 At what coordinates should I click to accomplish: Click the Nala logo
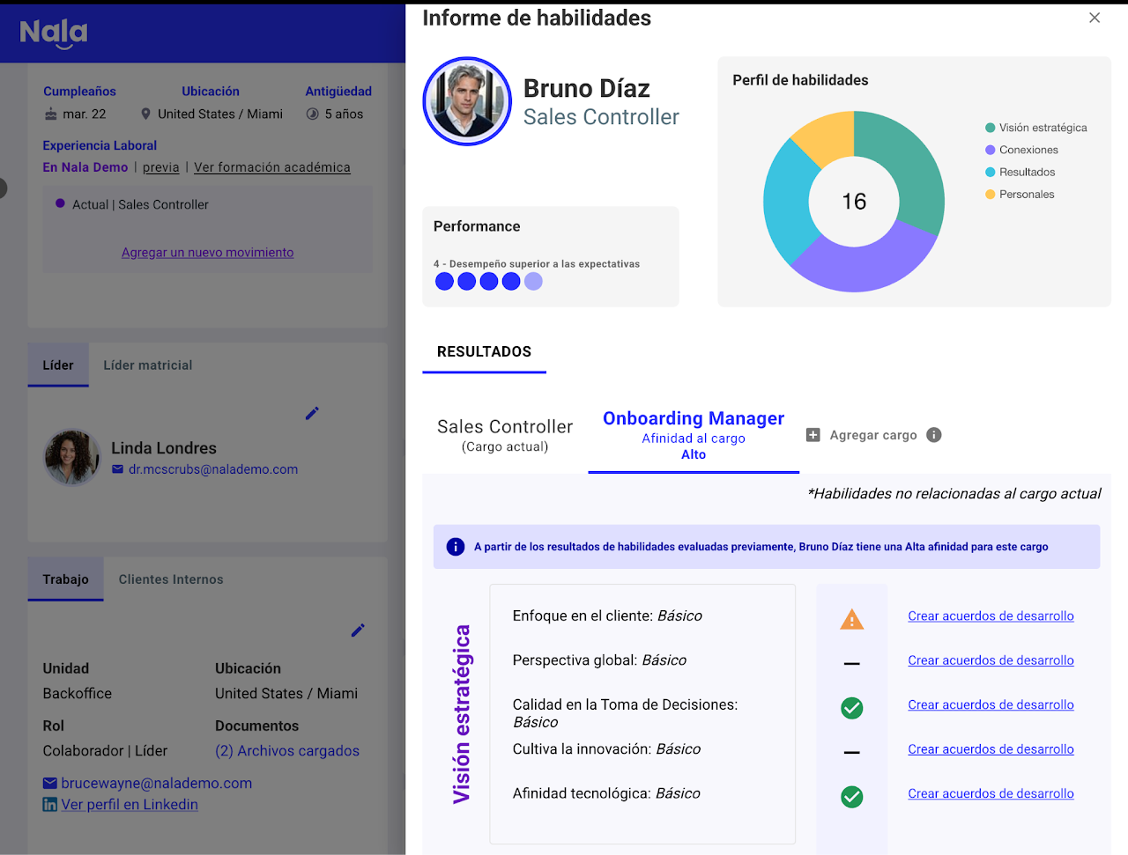(54, 33)
